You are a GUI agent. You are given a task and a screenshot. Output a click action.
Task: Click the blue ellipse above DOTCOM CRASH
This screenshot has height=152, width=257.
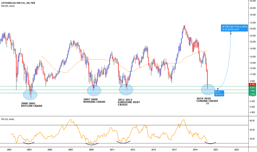(x=30, y=95)
